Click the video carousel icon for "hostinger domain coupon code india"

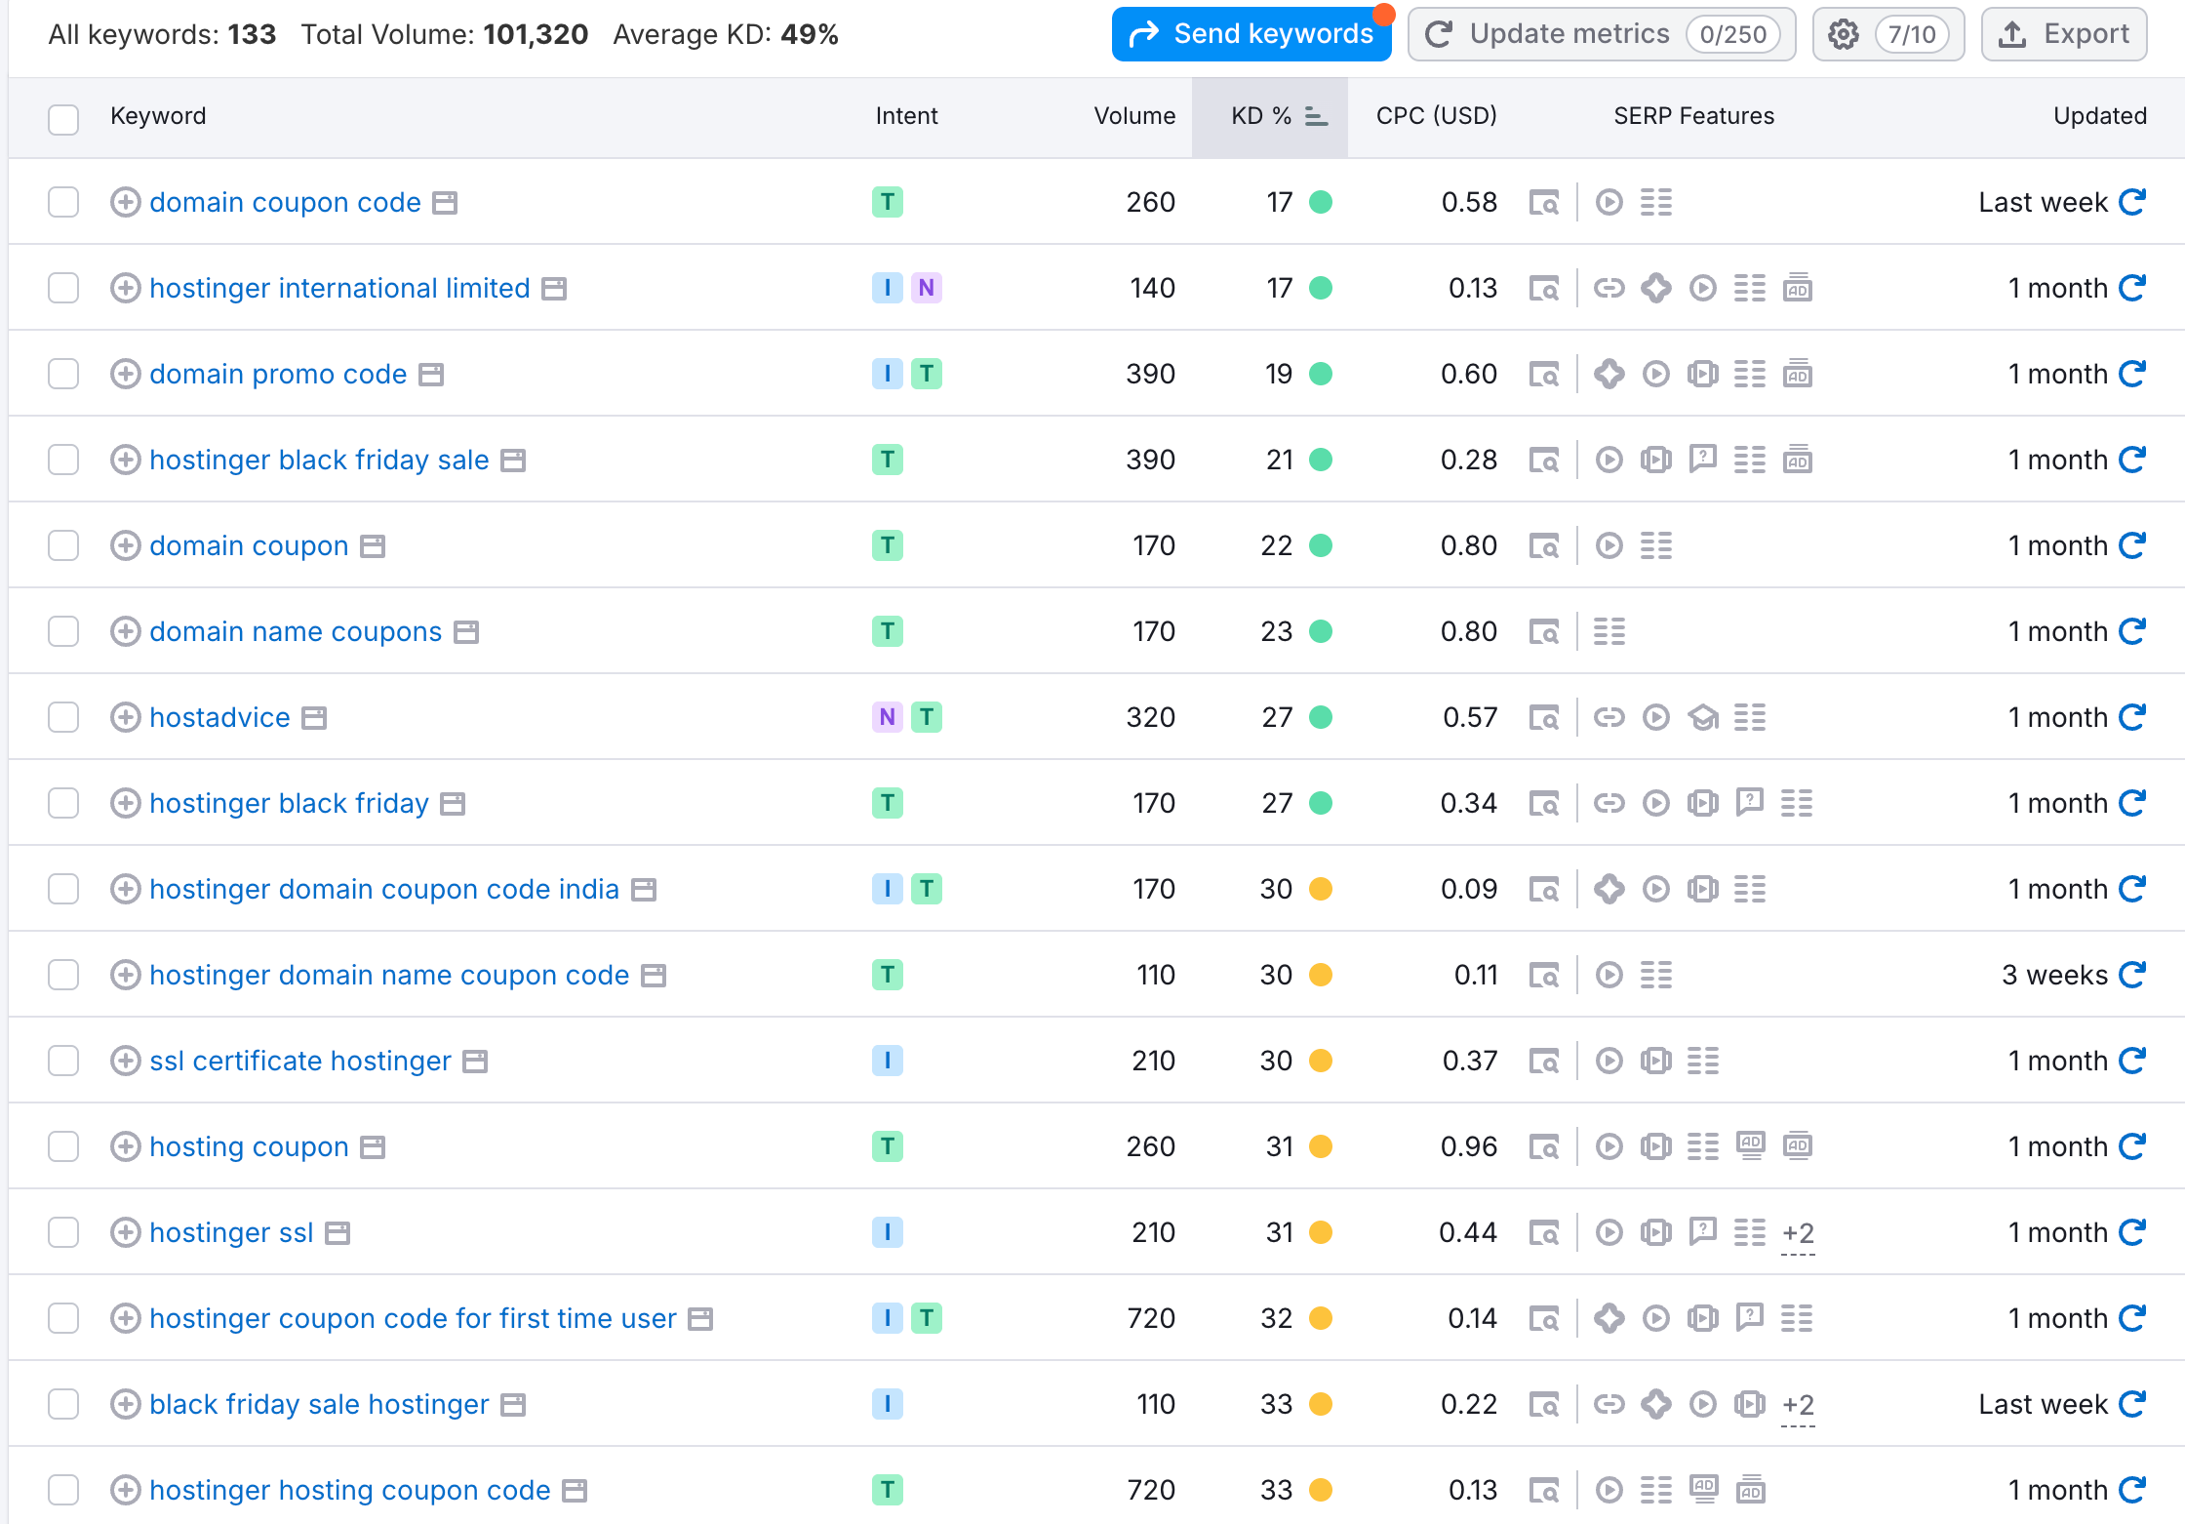coord(1703,888)
